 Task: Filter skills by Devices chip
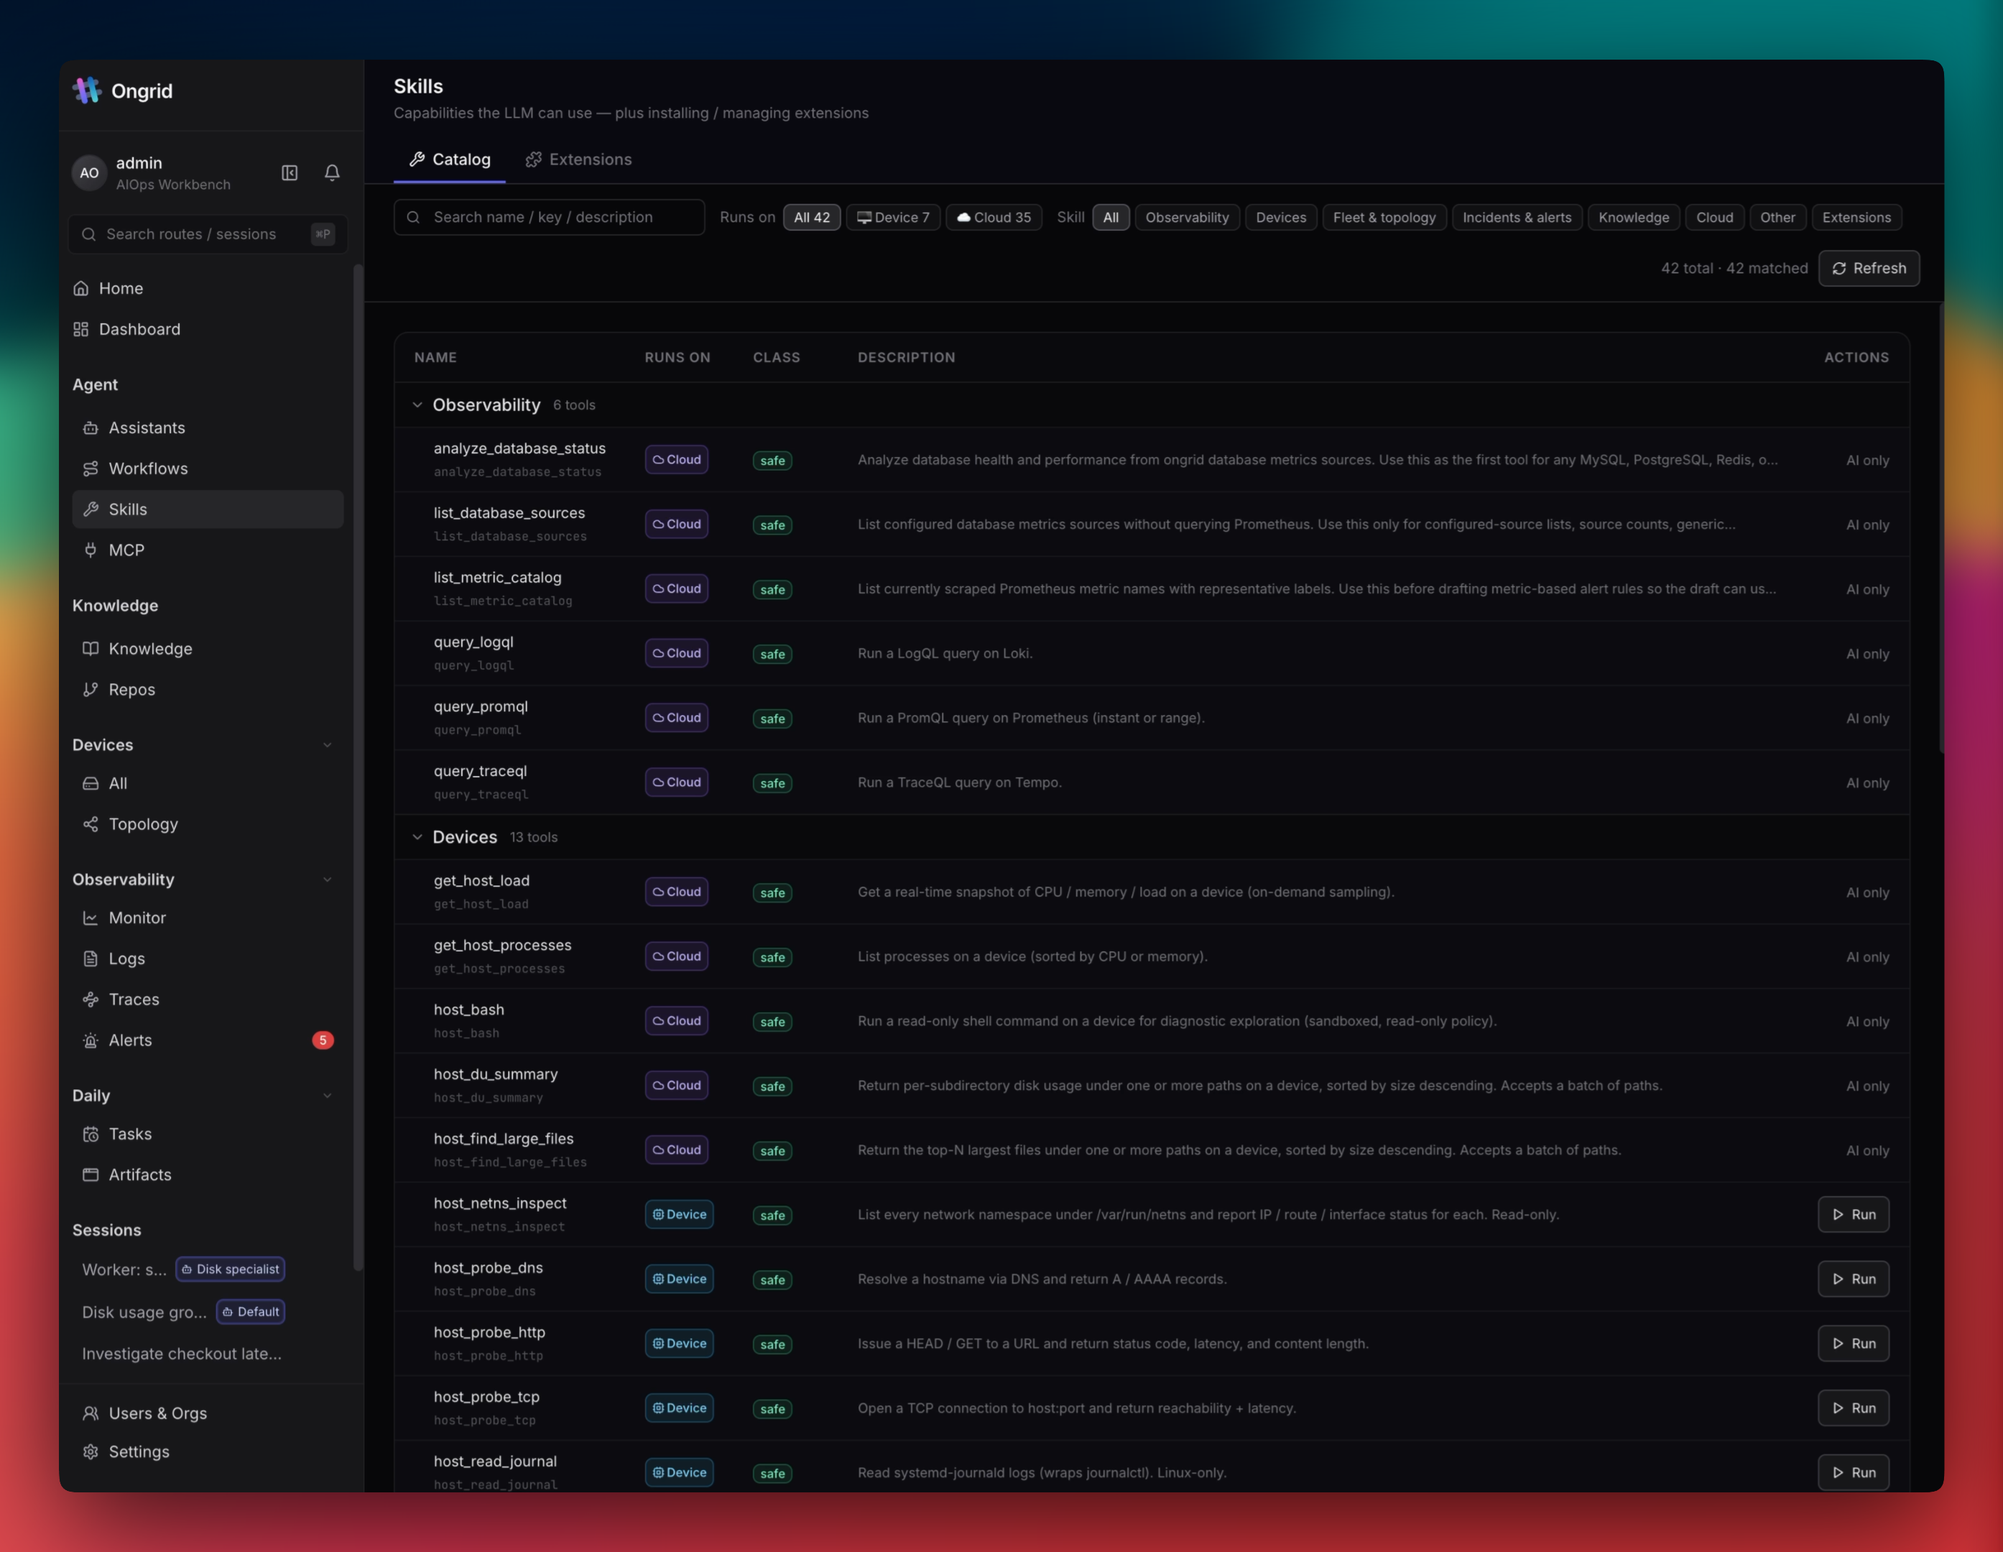[1280, 218]
